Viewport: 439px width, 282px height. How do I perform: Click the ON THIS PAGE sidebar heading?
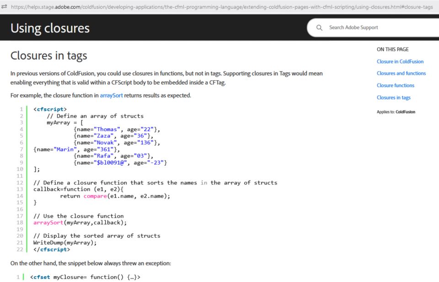[x=392, y=49]
